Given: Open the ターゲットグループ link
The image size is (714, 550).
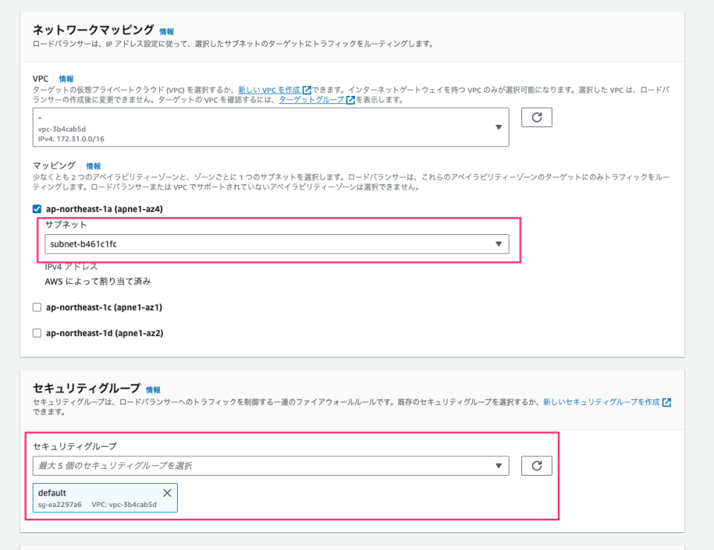Looking at the screenshot, I should point(317,100).
